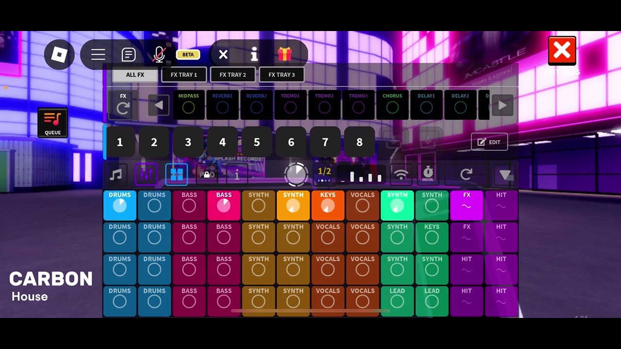Viewport: 621px width, 349px height.
Task: Click the stopwatch timer showing 00:06
Action: point(427,174)
